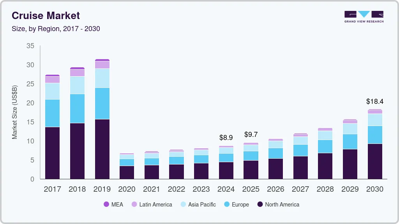Click the MEA legend color dot
The width and height of the screenshot is (399, 224).
click(x=106, y=204)
